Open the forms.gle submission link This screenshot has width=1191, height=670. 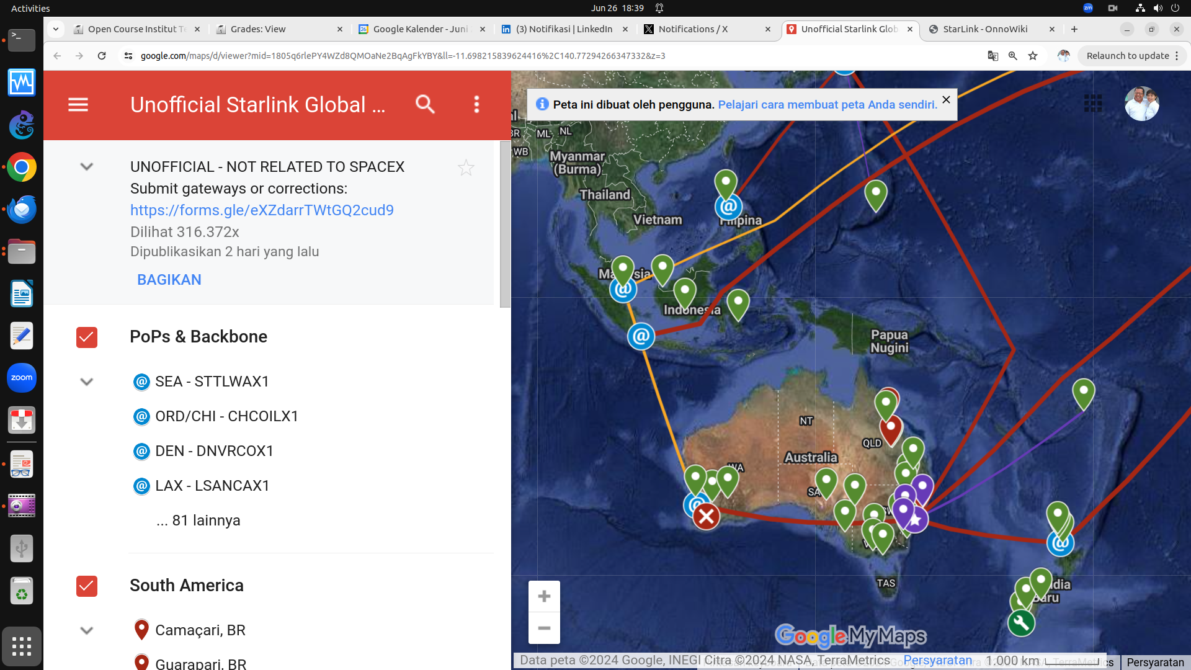pyautogui.click(x=262, y=210)
